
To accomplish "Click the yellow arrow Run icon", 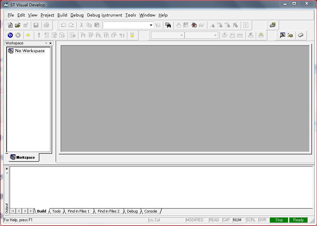I will [x=28, y=35].
